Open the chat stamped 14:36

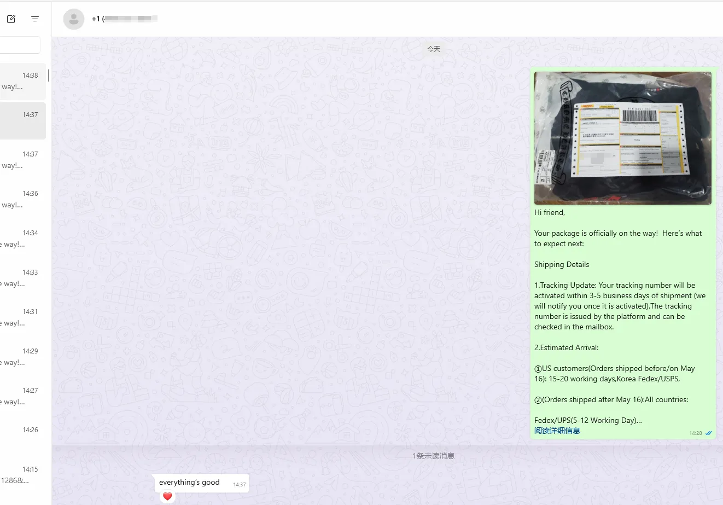click(22, 199)
